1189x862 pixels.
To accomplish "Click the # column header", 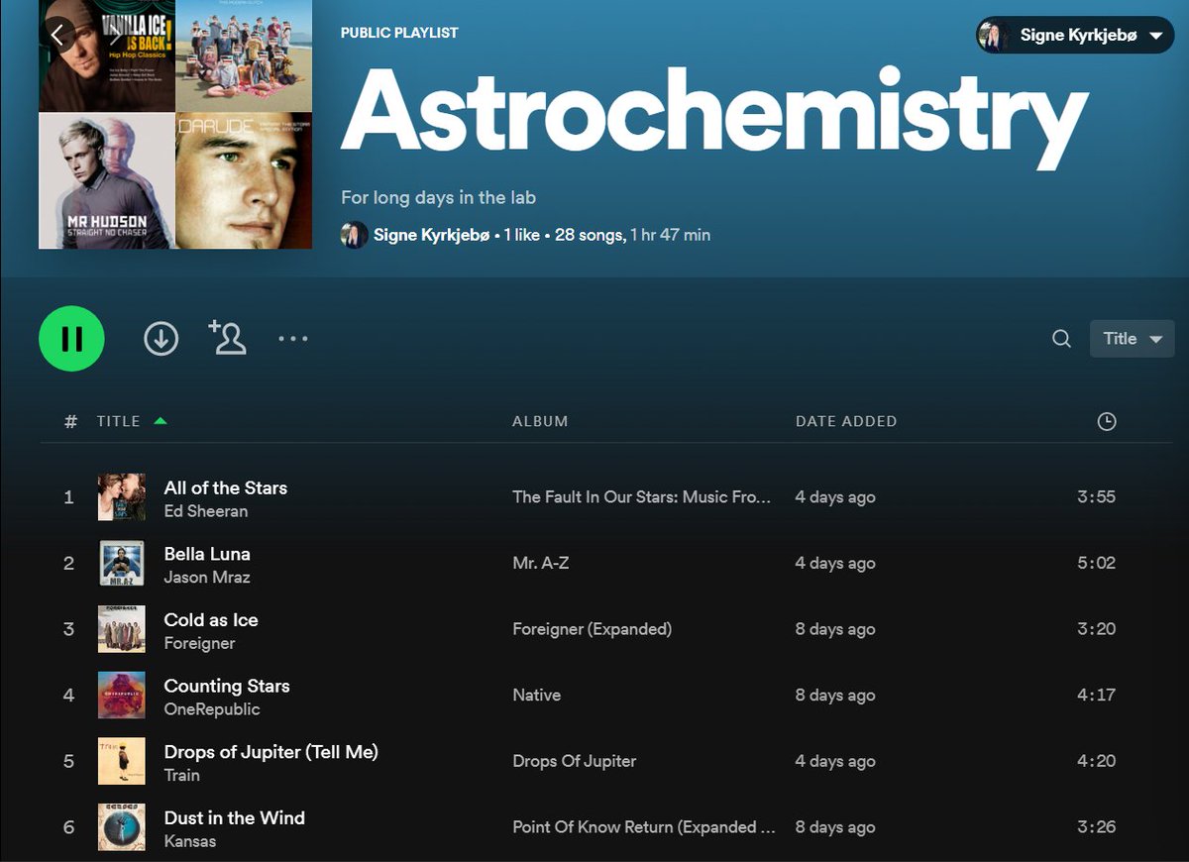I will (70, 421).
